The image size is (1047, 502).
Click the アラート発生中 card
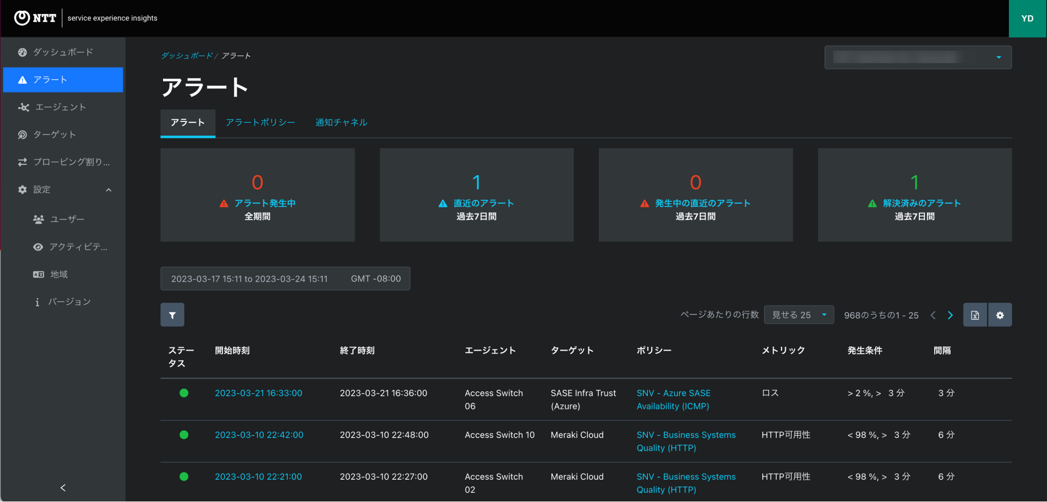[x=257, y=195]
